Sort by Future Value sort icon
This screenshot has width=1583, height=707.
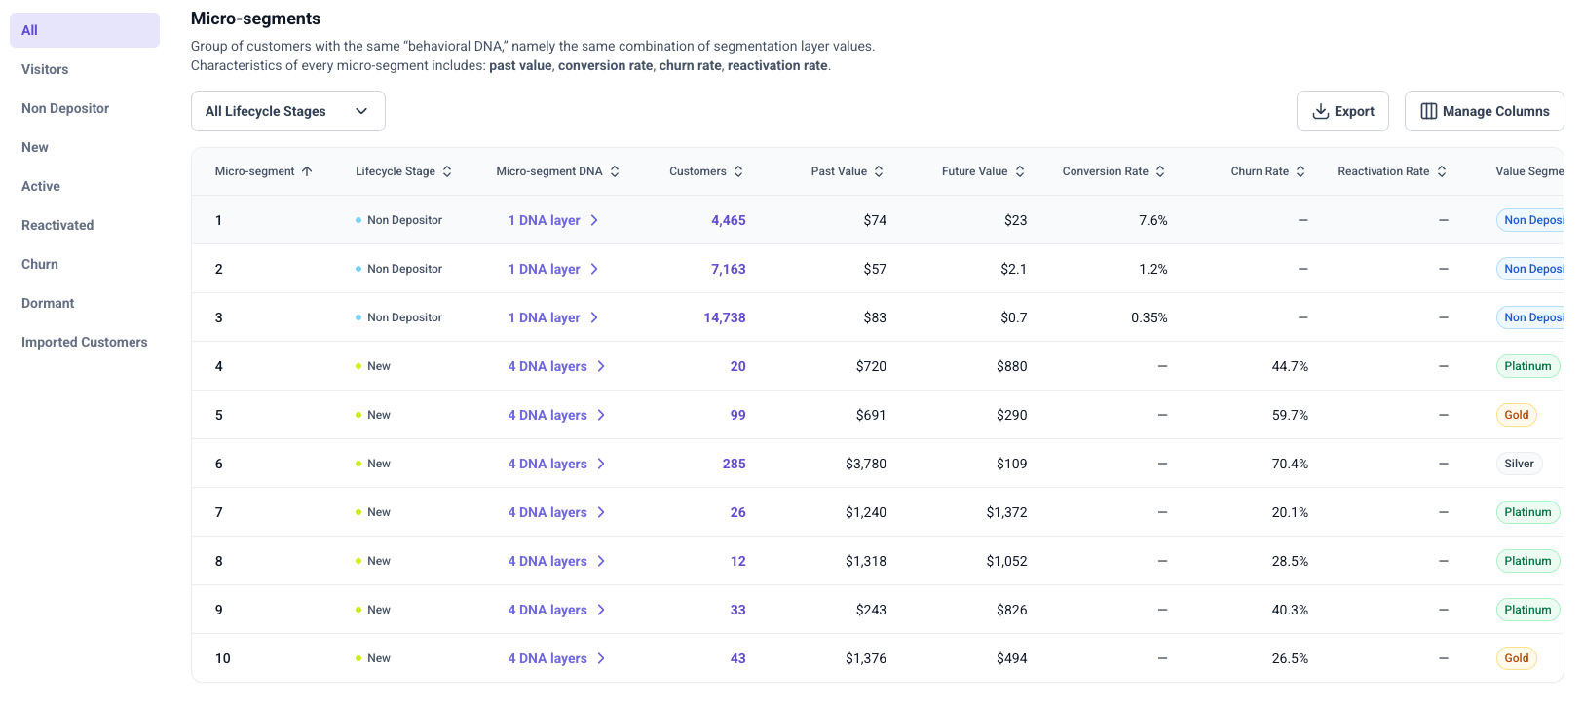(1020, 171)
